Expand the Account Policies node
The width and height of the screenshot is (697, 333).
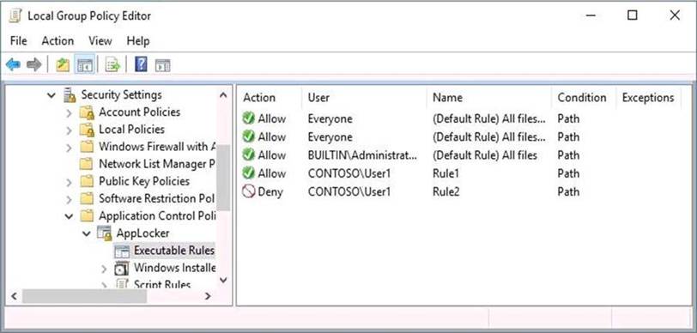point(69,113)
